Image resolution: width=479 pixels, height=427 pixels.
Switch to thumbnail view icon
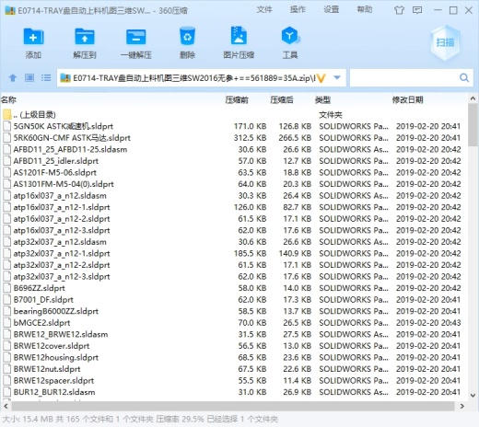click(29, 78)
